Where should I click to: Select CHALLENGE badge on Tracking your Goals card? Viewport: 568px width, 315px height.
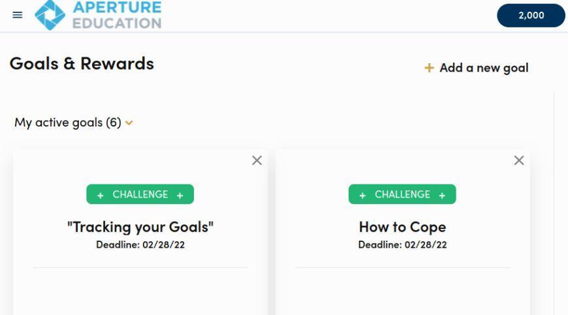(x=140, y=194)
